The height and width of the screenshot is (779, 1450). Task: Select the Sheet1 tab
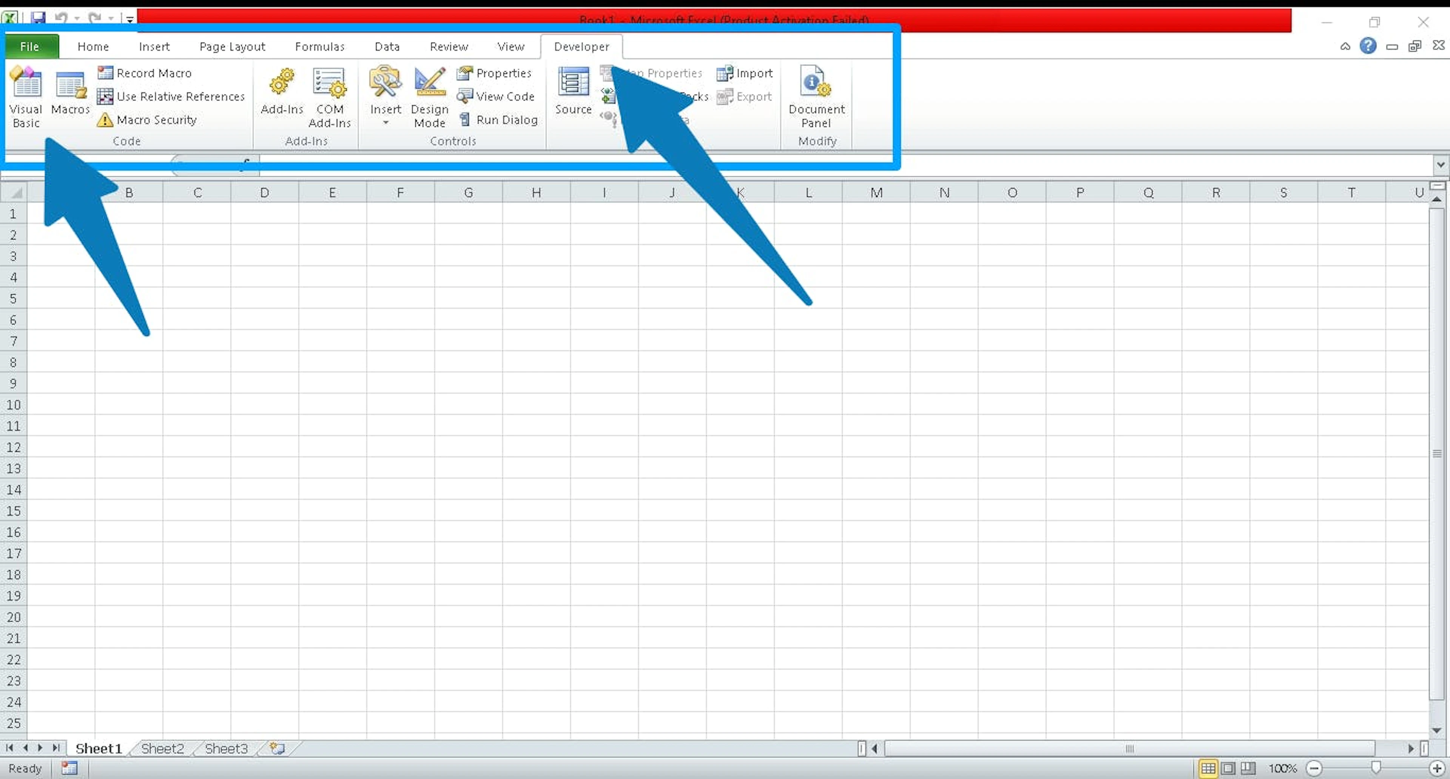[x=99, y=748]
